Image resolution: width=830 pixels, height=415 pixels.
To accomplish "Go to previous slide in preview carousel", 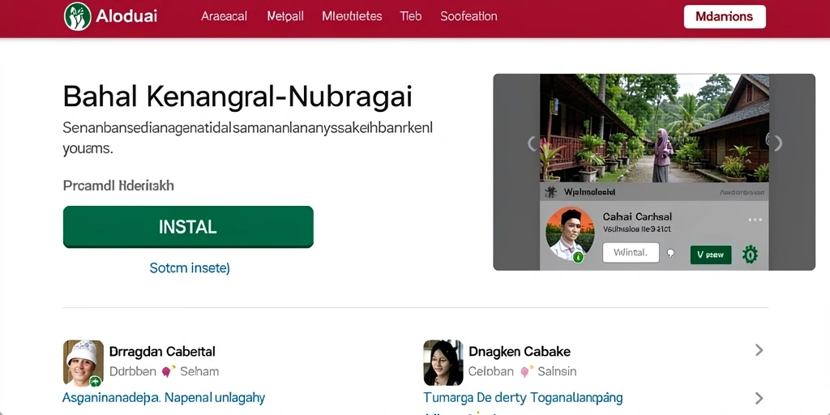I will point(532,143).
